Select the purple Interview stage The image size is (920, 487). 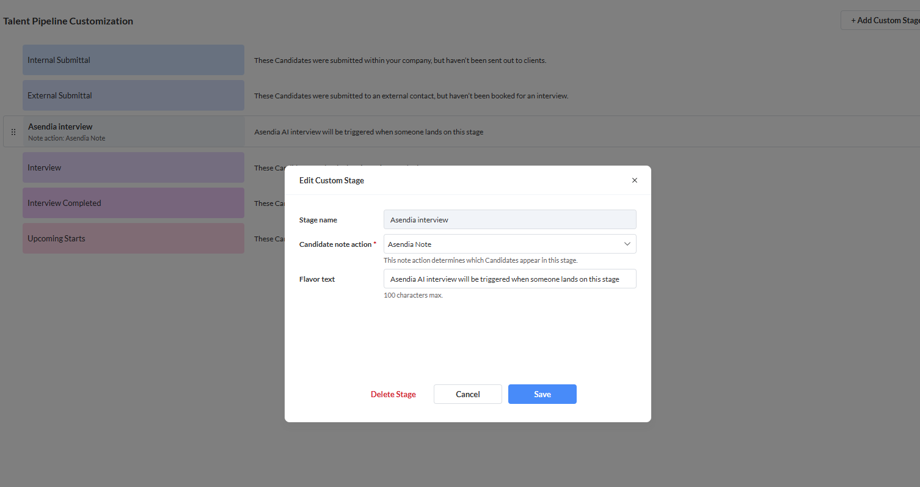[x=133, y=167]
